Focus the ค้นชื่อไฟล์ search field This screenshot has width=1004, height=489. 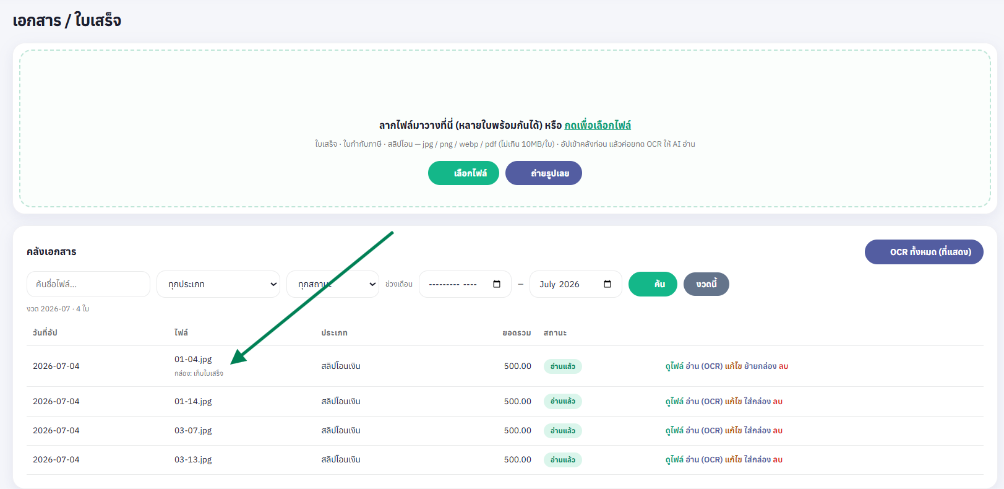point(88,284)
